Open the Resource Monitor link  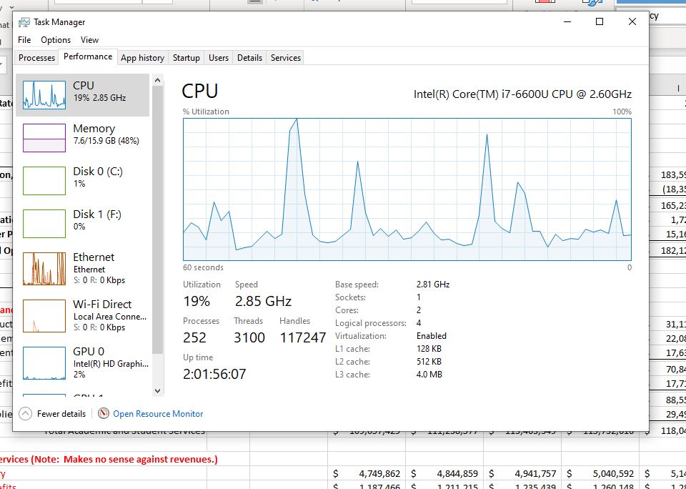pos(158,414)
